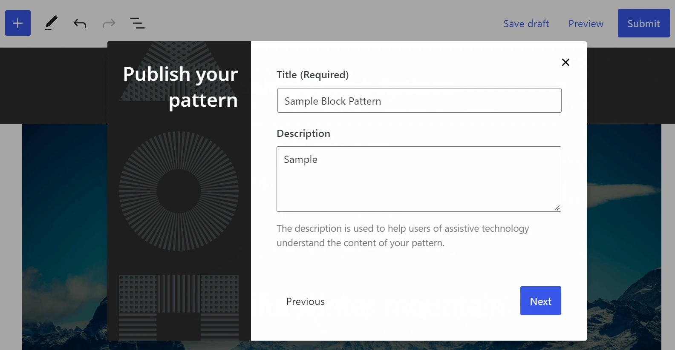This screenshot has width=675, height=350.
Task: Focus the Description text area
Action: tap(418, 179)
